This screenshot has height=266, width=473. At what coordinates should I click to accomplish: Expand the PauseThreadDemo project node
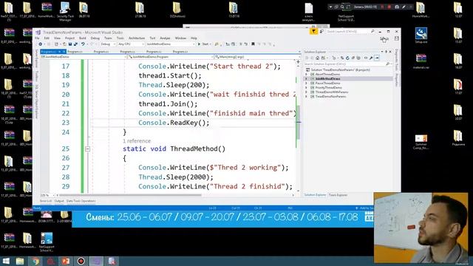coord(307,83)
